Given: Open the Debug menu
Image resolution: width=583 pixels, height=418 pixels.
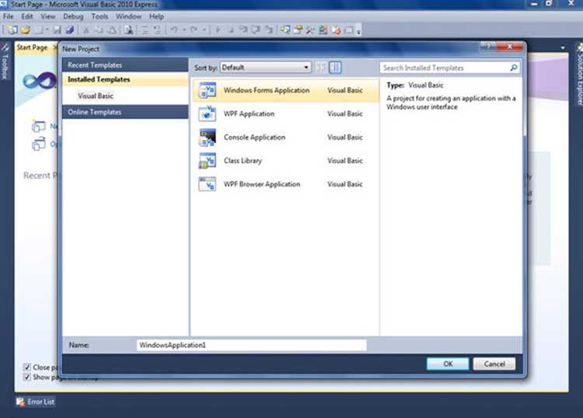Looking at the screenshot, I should click(73, 16).
